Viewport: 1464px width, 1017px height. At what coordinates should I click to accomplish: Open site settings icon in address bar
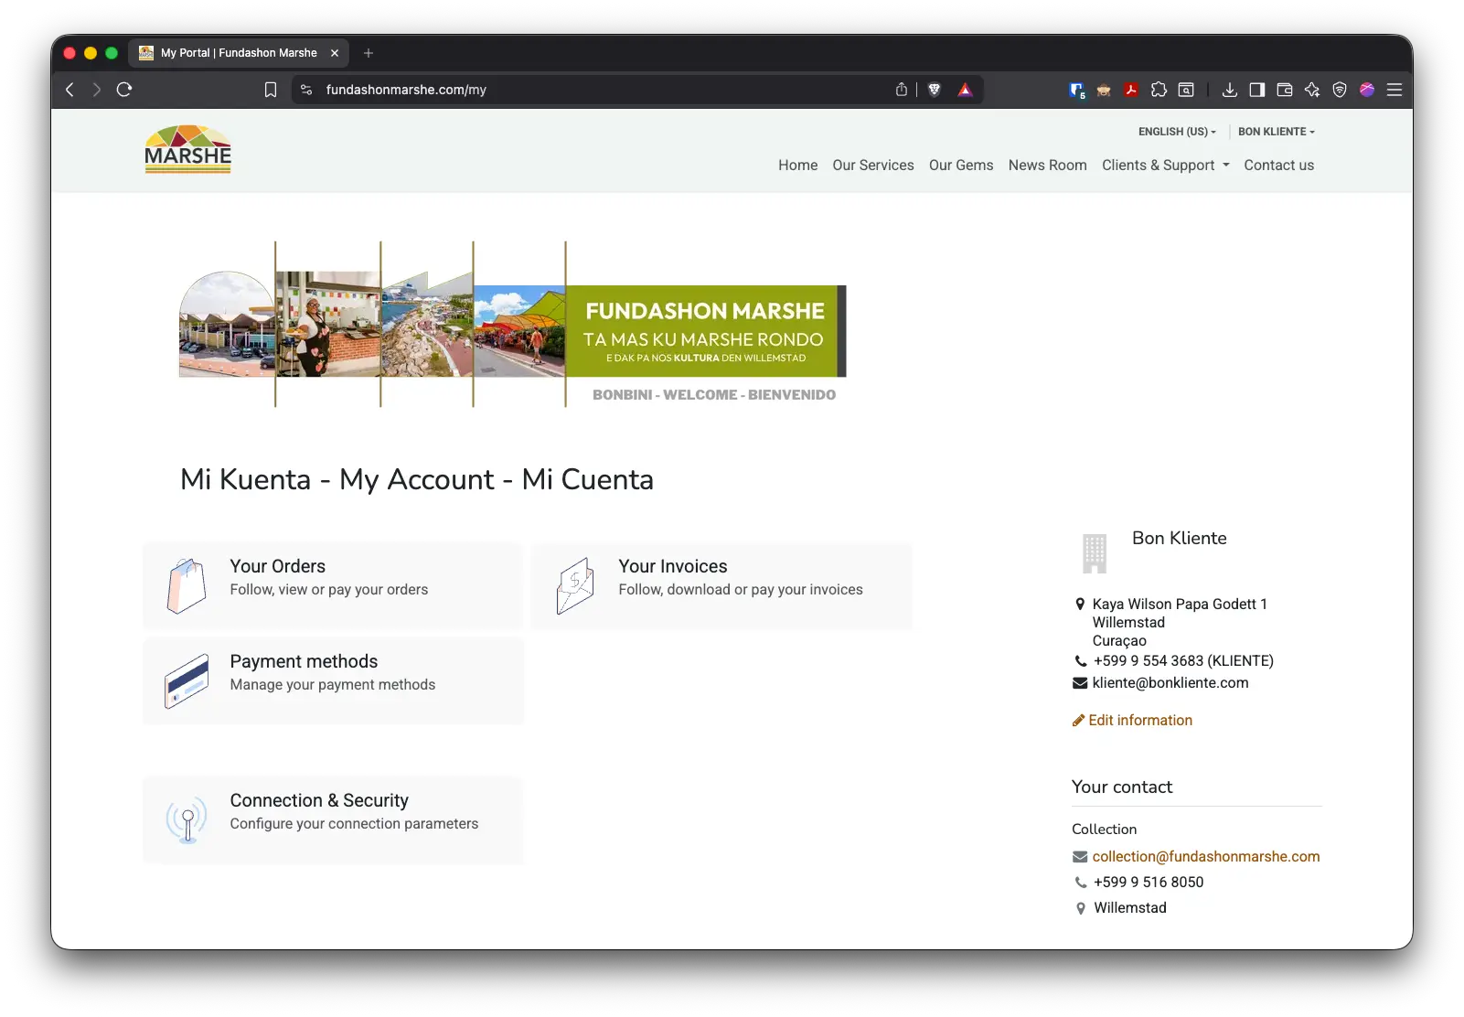(x=306, y=90)
